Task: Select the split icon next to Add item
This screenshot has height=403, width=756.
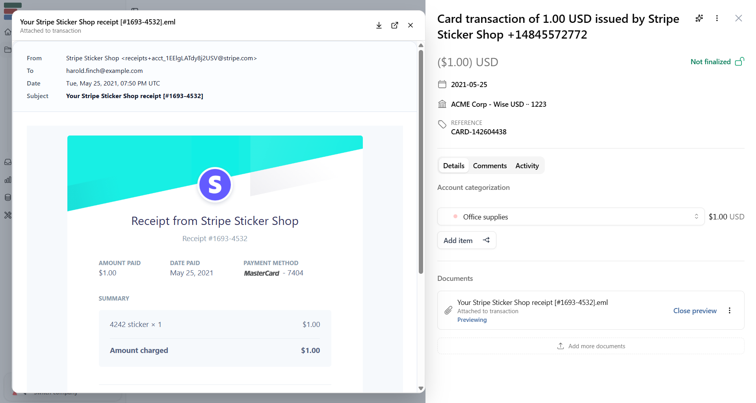Action: (x=486, y=240)
